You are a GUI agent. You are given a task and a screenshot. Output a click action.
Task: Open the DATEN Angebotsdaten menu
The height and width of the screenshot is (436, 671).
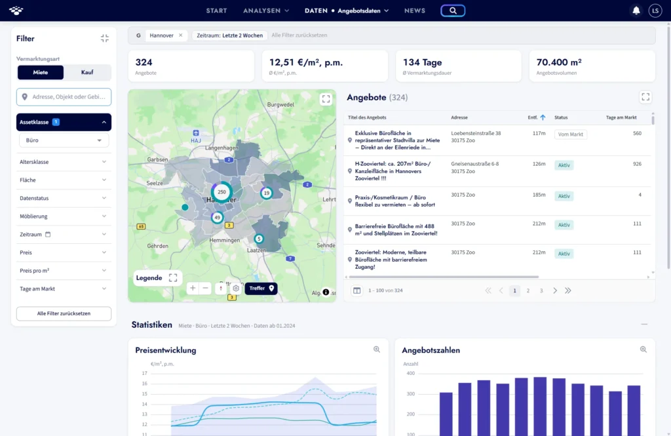point(347,10)
